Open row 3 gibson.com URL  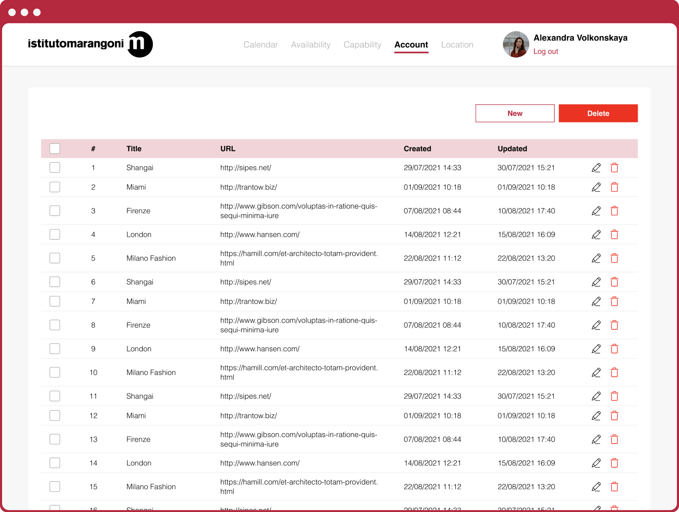tap(299, 211)
